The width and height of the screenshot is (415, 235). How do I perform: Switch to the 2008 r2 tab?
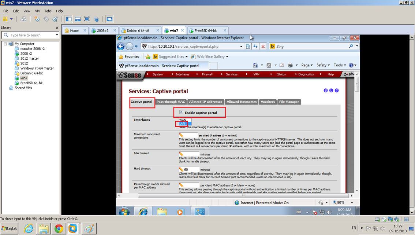[x=102, y=30]
